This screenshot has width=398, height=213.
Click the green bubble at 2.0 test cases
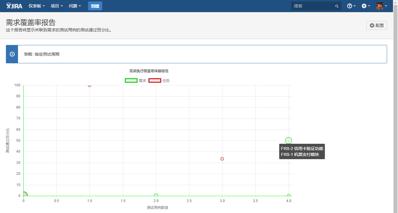coord(156,196)
